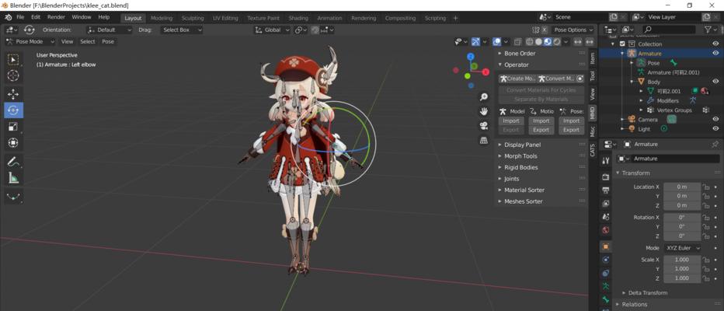
Task: Switch perspective/orthographic grid icon
Action: [x=483, y=140]
